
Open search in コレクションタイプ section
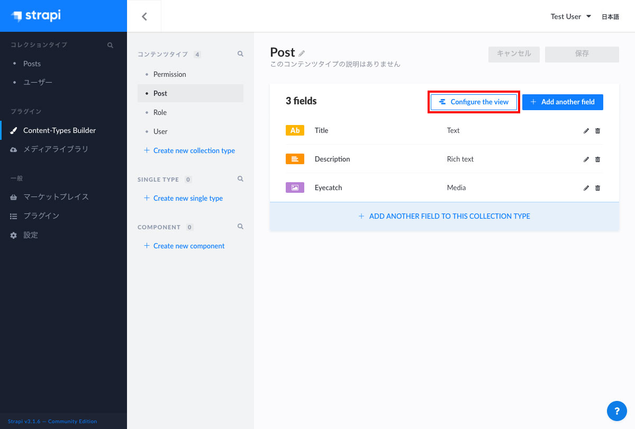(x=110, y=44)
